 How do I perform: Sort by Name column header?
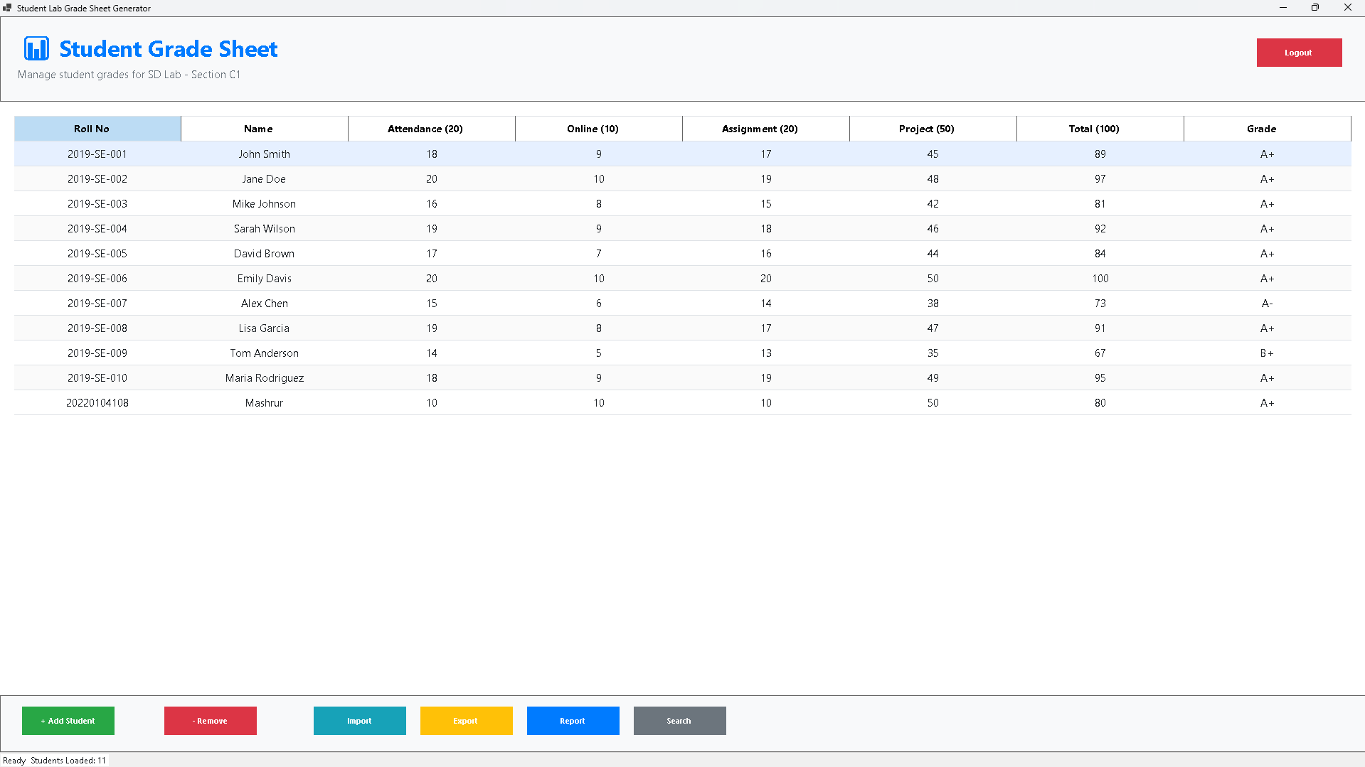coord(265,129)
